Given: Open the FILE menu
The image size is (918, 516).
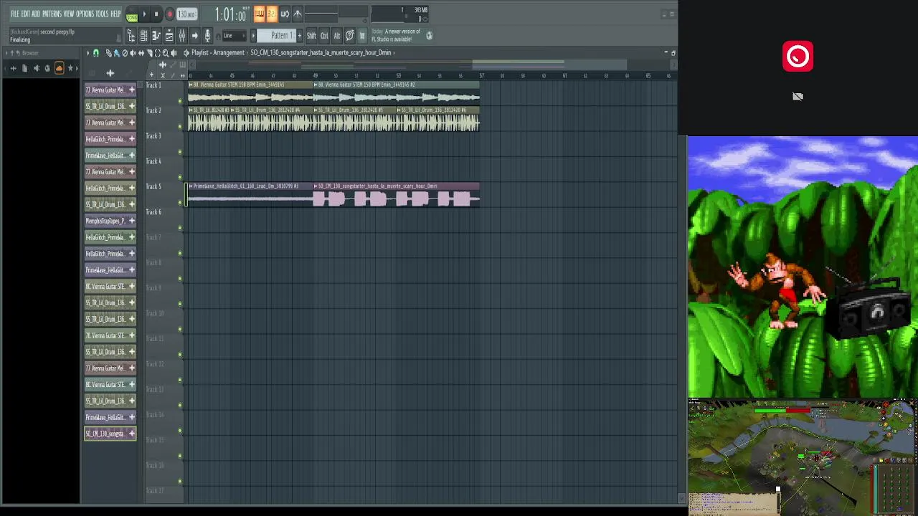Looking at the screenshot, I should click(15, 14).
